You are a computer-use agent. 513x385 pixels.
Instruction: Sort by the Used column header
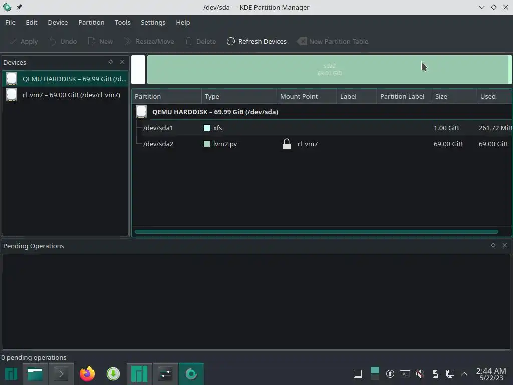click(x=494, y=96)
